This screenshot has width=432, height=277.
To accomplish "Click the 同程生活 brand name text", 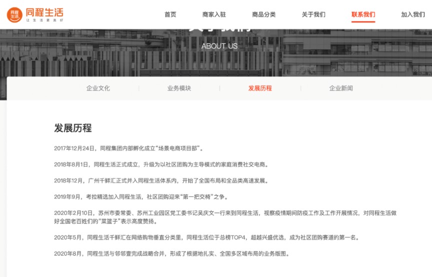I will click(x=44, y=12).
